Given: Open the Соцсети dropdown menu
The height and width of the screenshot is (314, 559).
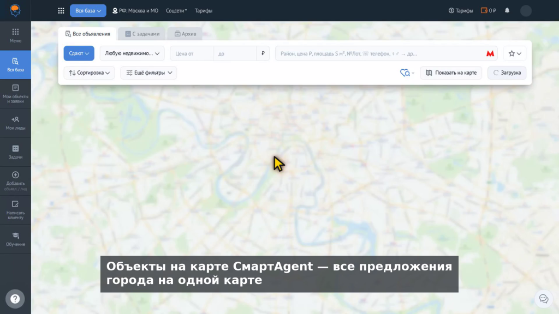Looking at the screenshot, I should [x=176, y=11].
